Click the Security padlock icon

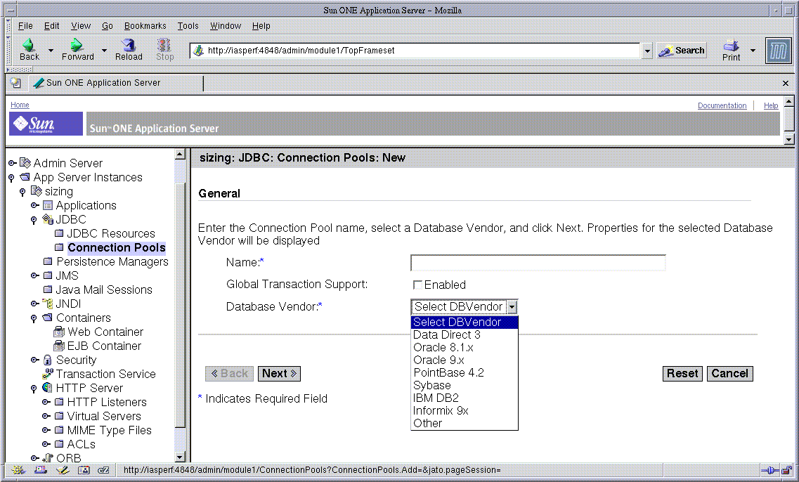tap(48, 360)
